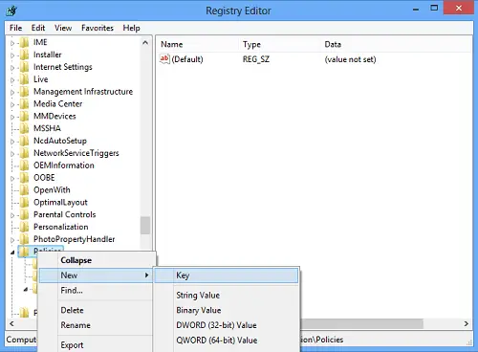Select DWORD (32-bit) Value option
Viewport: 478px width, 352px height.
pyautogui.click(x=227, y=325)
